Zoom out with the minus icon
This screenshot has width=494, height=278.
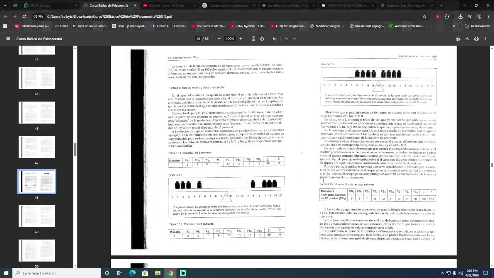pos(219,39)
